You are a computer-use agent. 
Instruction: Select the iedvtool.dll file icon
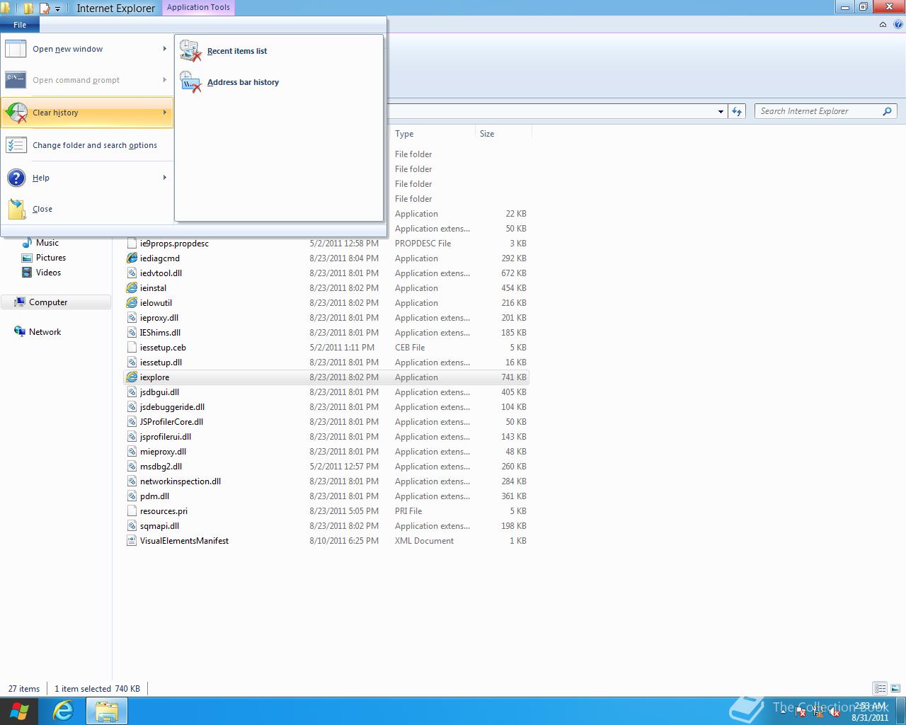tap(132, 273)
